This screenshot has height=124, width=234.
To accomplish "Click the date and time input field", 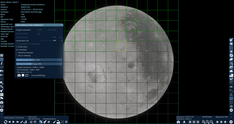I will (x=15, y=118).
